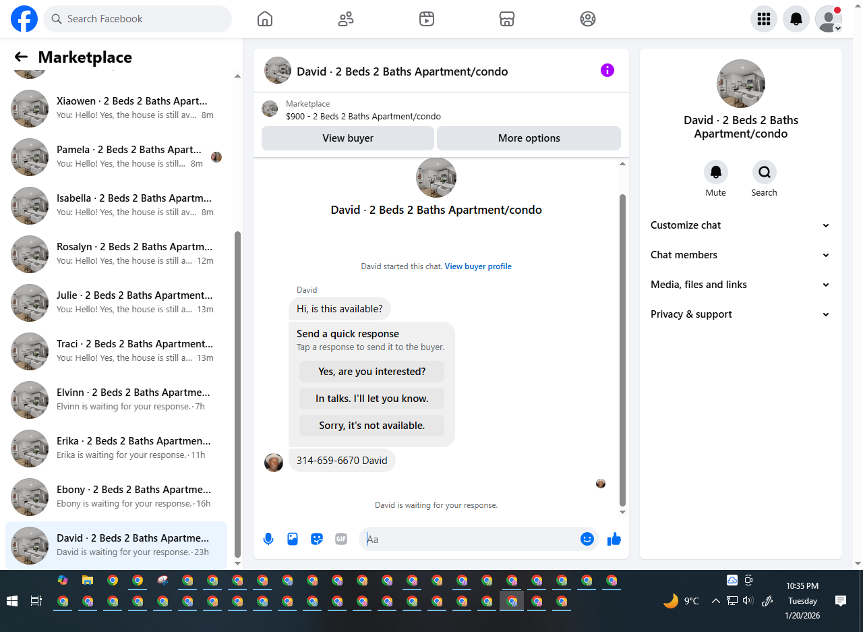863x632 pixels.
Task: Send quick response "Sorry, it's not available."
Action: (x=372, y=426)
